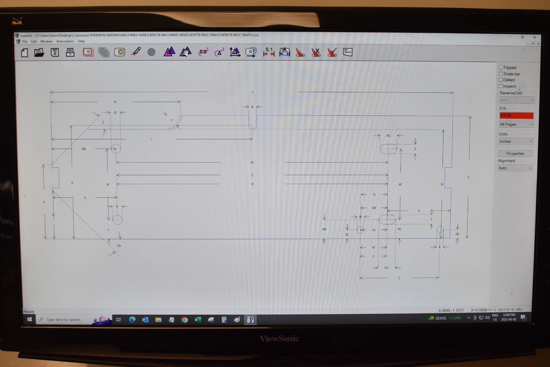Click the Properties button
Image resolution: width=550 pixels, height=367 pixels.
click(x=515, y=153)
